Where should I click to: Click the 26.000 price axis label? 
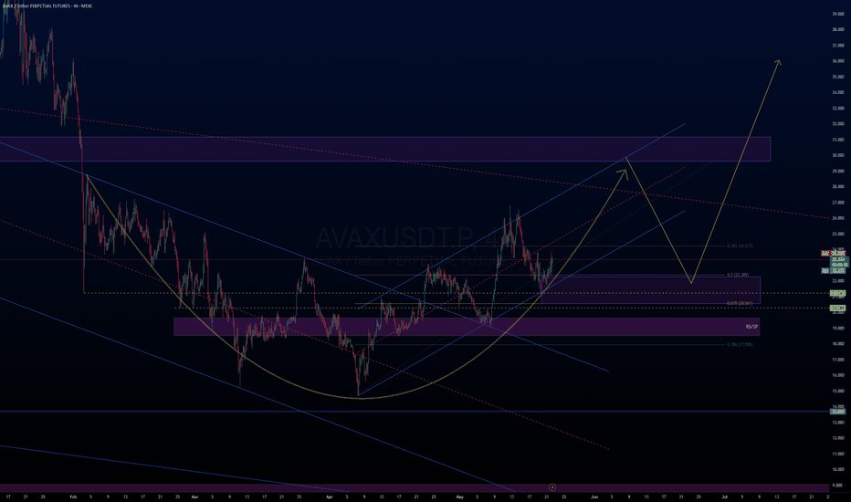tap(838, 218)
